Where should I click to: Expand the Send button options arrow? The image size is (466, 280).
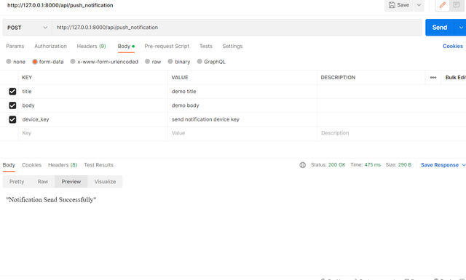461,28
